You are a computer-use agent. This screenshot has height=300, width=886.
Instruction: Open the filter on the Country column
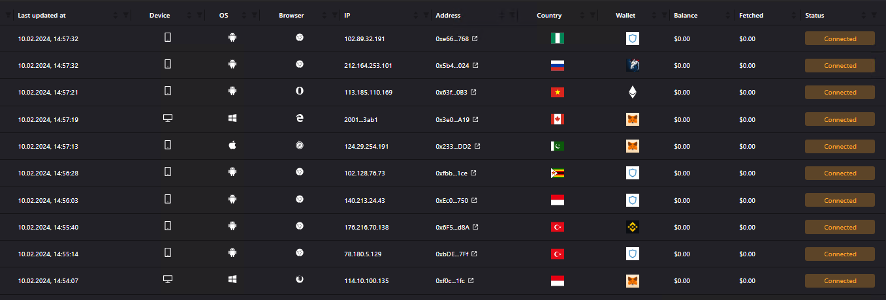coord(593,16)
